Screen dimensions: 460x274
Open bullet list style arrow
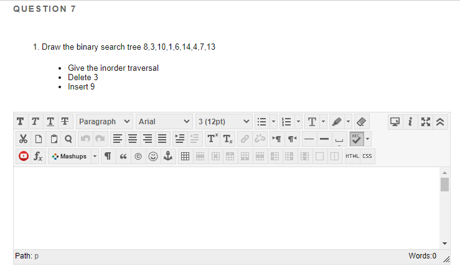pyautogui.click(x=273, y=122)
